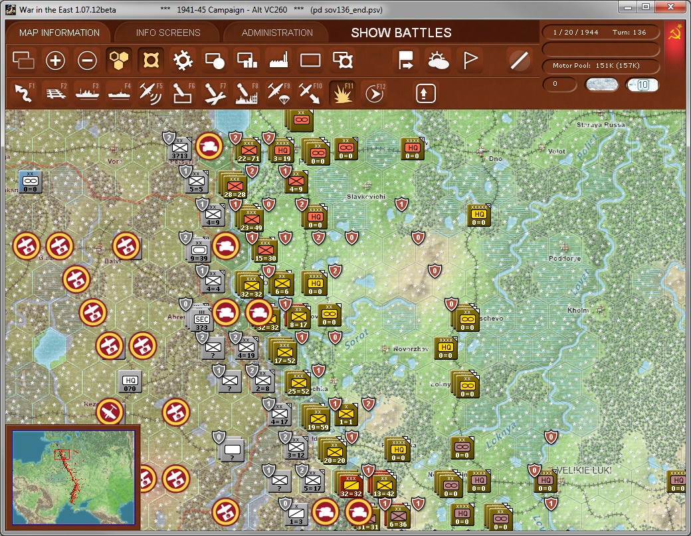
Task: Select the Soviet unit stack labeled 22=71
Action: 248,152
